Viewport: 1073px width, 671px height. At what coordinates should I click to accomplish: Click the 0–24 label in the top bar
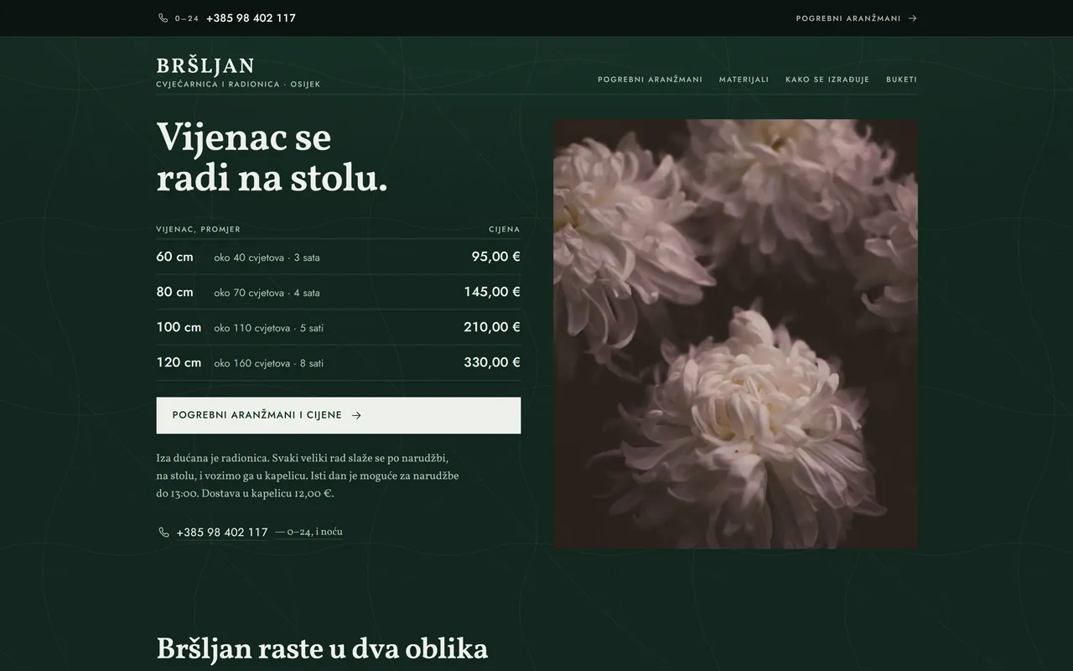pos(187,18)
